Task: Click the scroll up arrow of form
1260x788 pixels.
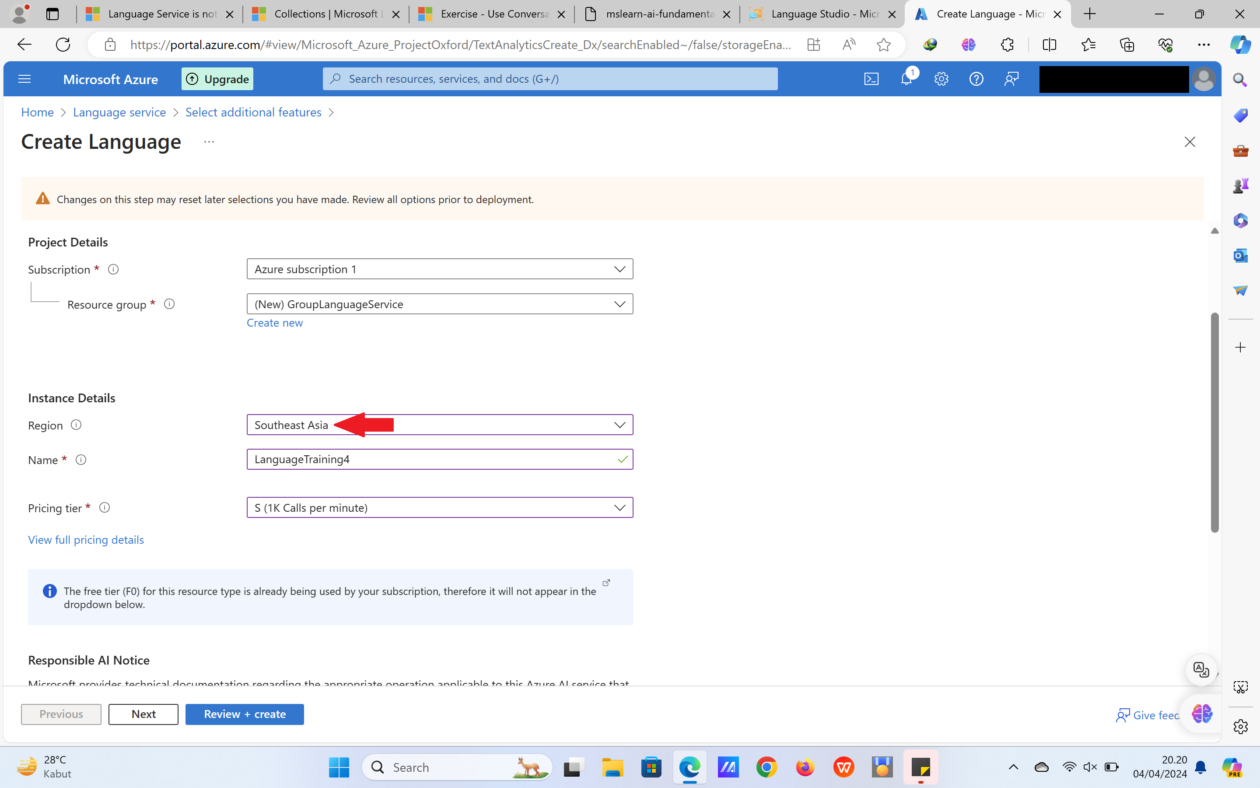Action: [x=1214, y=231]
